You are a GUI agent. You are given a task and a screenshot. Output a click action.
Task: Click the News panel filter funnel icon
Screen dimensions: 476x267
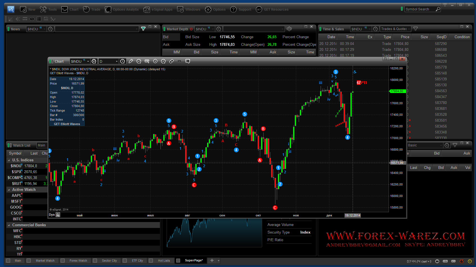(143, 29)
